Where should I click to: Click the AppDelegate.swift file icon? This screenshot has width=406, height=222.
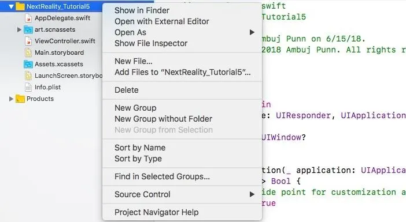tap(28, 18)
